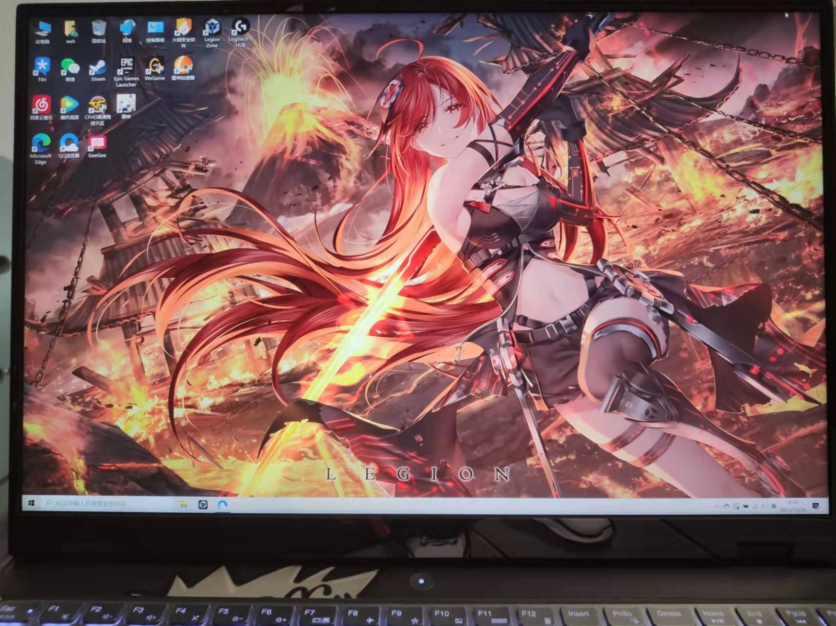
Task: Launch the Legion Zone desktop shortcut
Action: tap(212, 33)
